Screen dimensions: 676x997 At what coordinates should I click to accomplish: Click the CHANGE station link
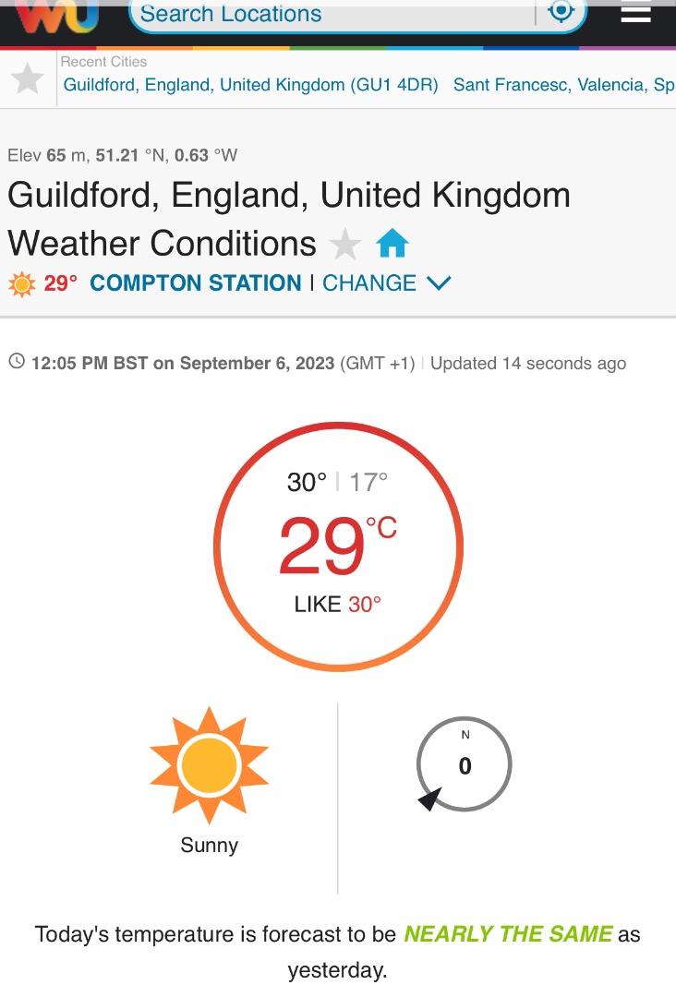(x=369, y=283)
